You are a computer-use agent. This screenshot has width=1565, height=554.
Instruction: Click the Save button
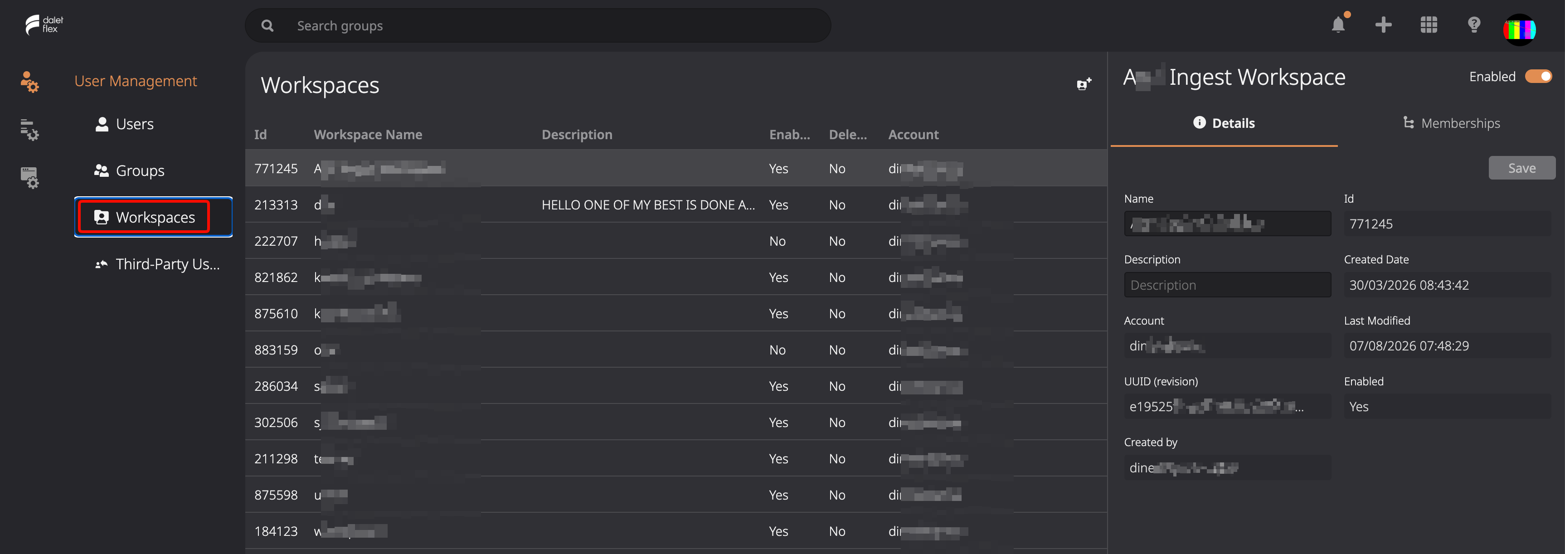[x=1521, y=168]
